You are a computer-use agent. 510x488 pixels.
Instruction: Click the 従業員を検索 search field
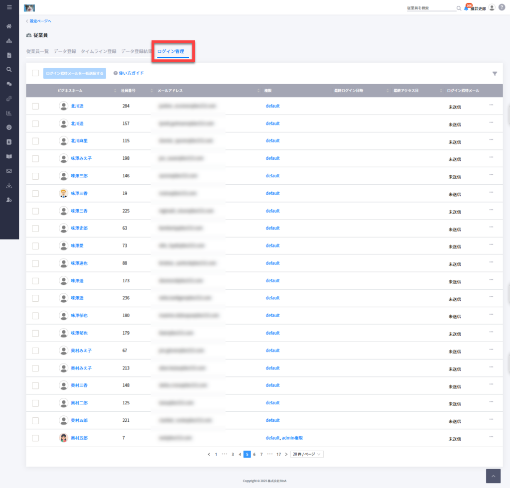click(x=431, y=8)
